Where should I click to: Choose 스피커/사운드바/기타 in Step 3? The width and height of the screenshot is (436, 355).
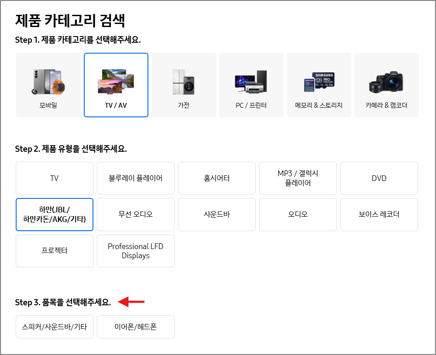pos(54,326)
